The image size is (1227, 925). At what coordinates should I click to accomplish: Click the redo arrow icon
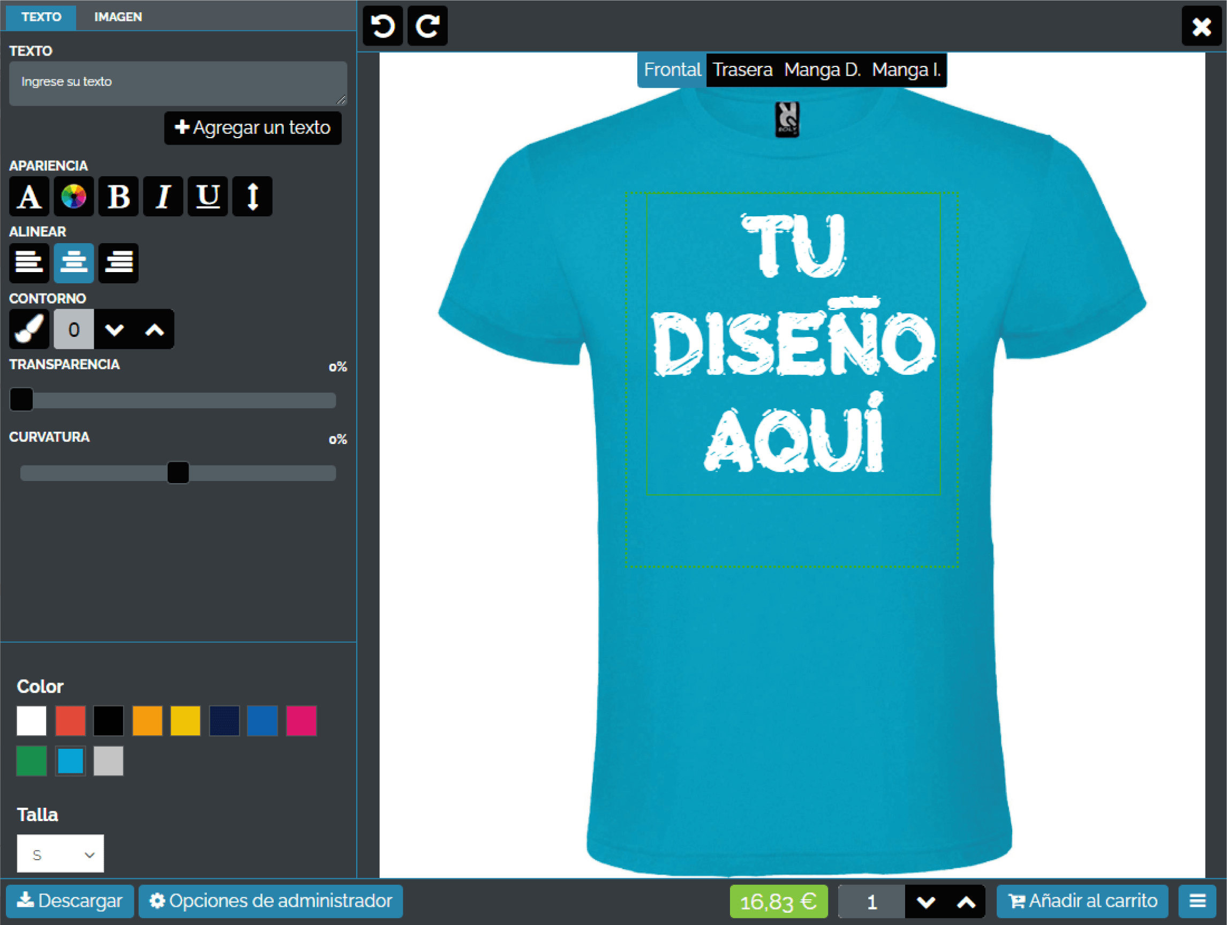pos(427,26)
